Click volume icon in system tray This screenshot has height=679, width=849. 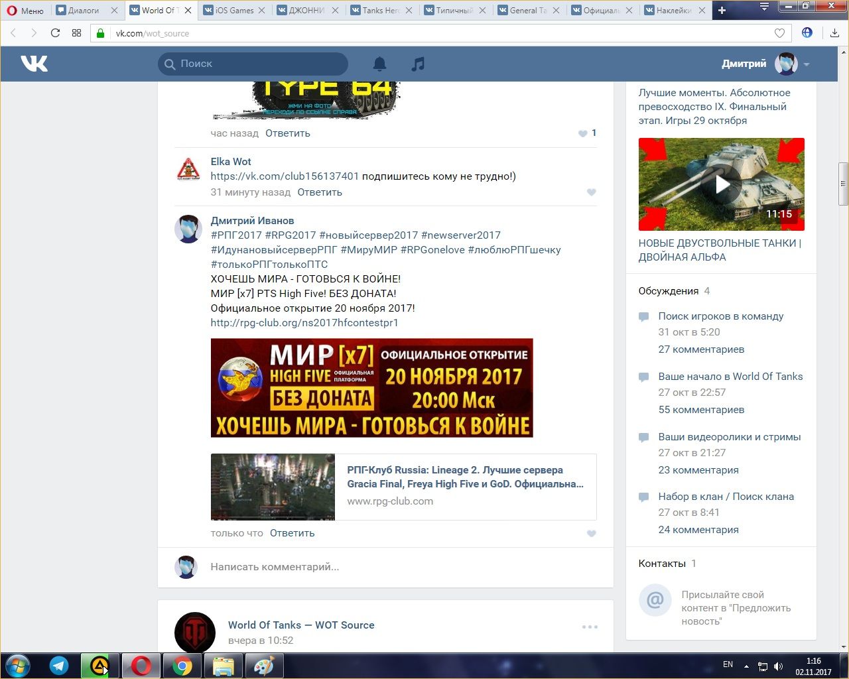click(778, 666)
